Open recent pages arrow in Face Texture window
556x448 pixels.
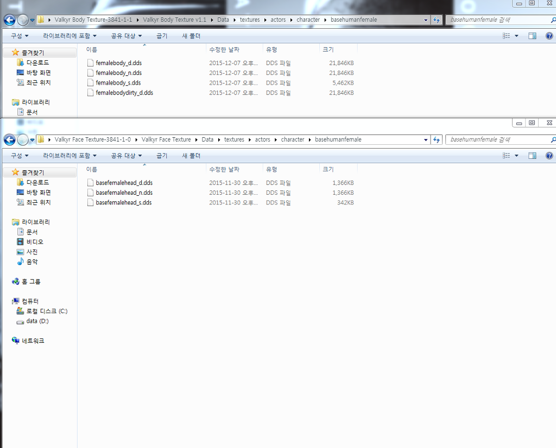(x=32, y=140)
